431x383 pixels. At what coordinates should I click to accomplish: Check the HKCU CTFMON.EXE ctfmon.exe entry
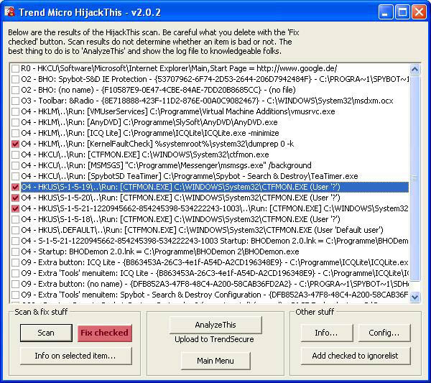[15, 154]
